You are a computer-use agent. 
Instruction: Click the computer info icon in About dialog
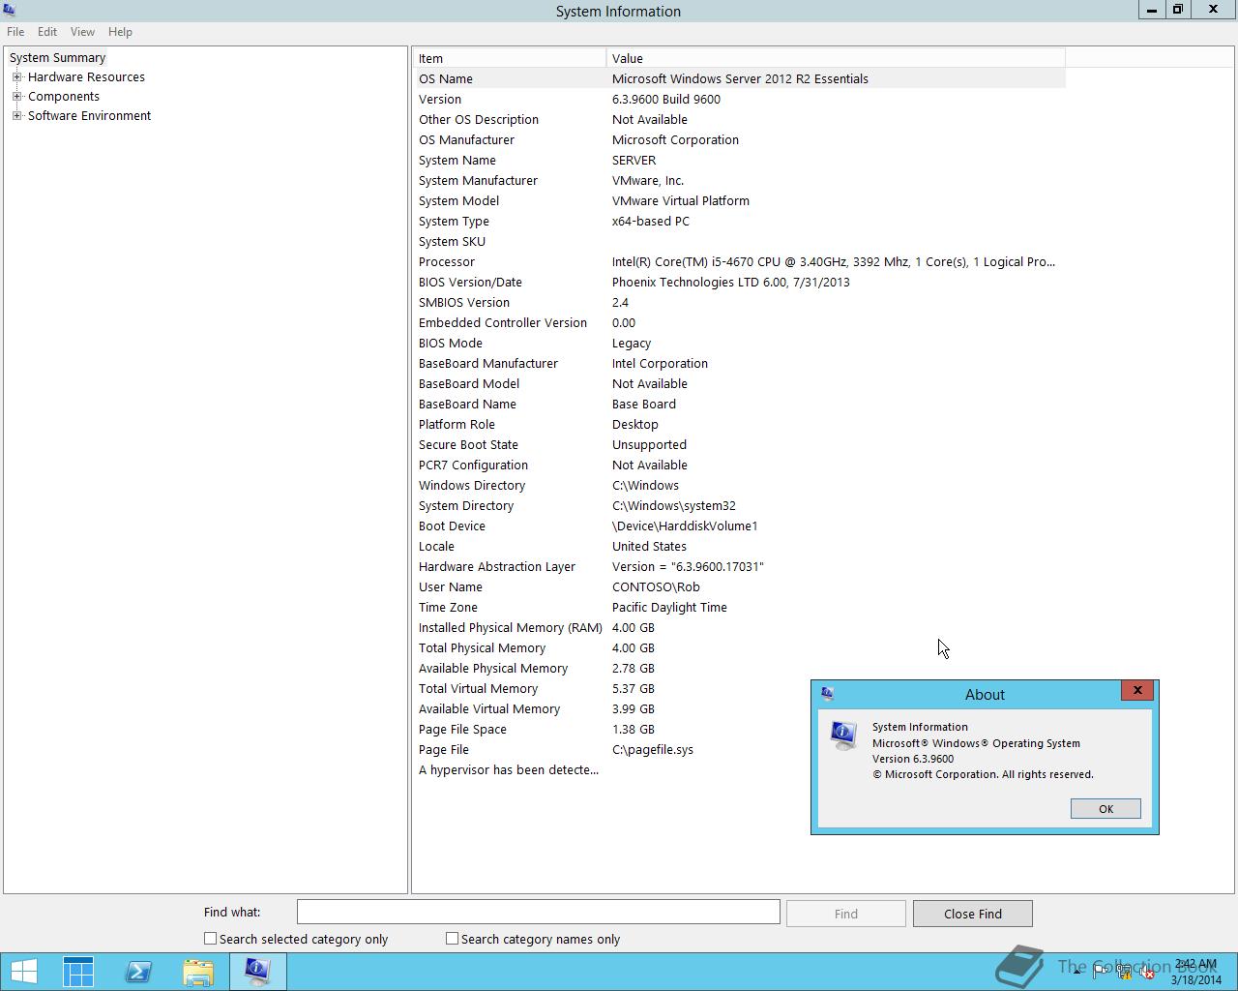(x=843, y=736)
